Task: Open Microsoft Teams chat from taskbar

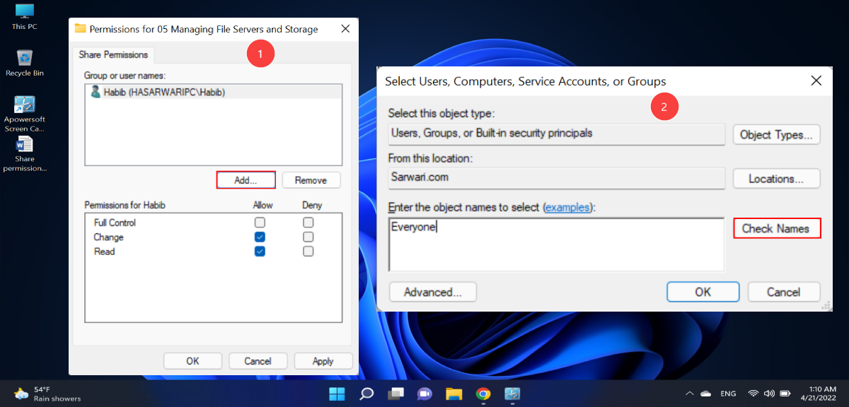Action: pyautogui.click(x=424, y=394)
